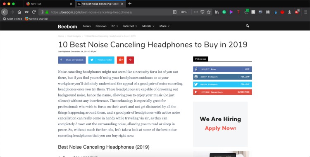Expand the PC dropdown menu
Image resolution: width=310 pixels, height=157 pixels.
tap(114, 26)
